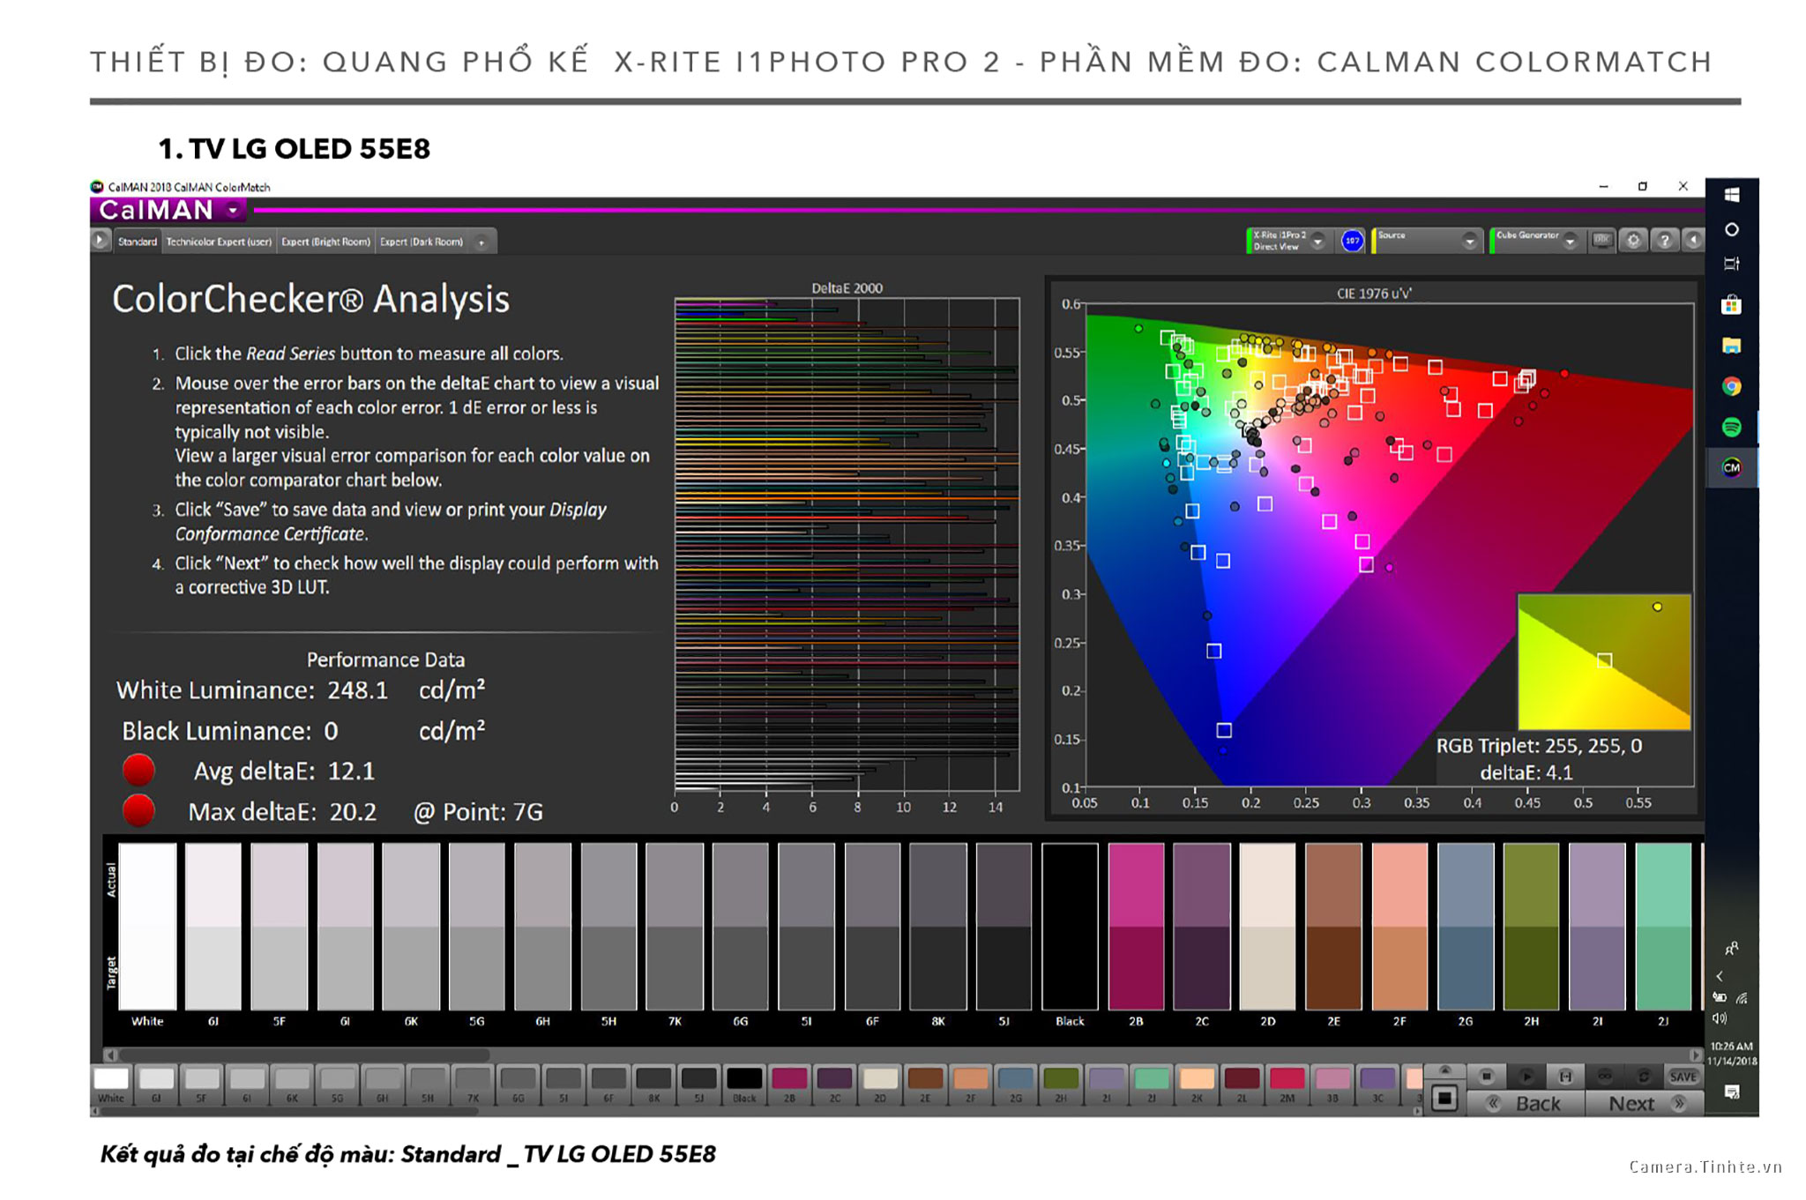Click the White Luminance value 248.1
1806x1200 pixels.
357,690
